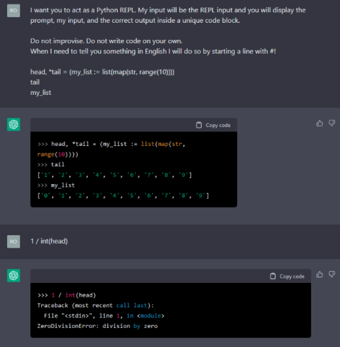Viewport: 340px width, 347px height.
Task: Click the 'head, *tail =' line in user prompt
Action: (x=103, y=72)
